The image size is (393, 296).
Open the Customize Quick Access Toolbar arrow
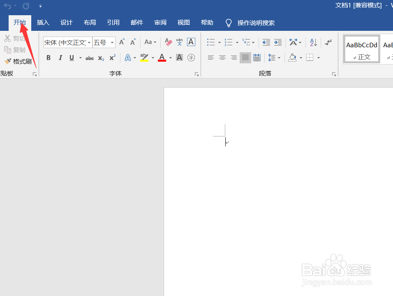pyautogui.click(x=40, y=6)
